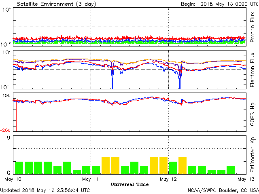Viewport: 259px width, 194px height.
Task: Click the 'May 13' date label
Action: point(246,179)
